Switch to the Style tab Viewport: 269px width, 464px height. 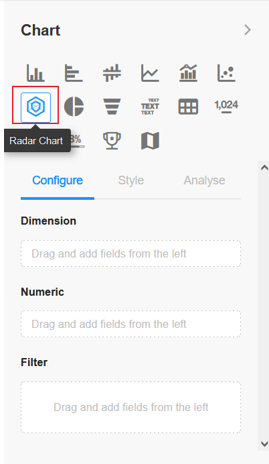[131, 180]
